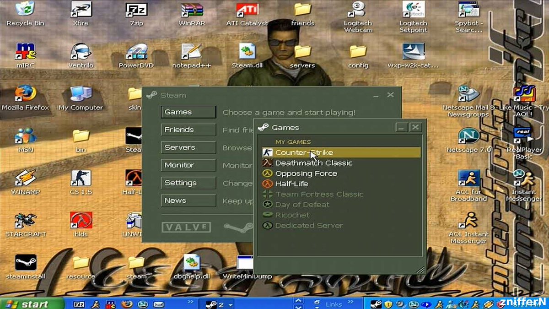Image resolution: width=549 pixels, height=309 pixels.
Task: Expand the Links toolbar chevron
Action: tap(350, 303)
